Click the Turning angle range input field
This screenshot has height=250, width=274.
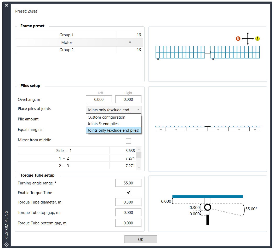(x=128, y=183)
